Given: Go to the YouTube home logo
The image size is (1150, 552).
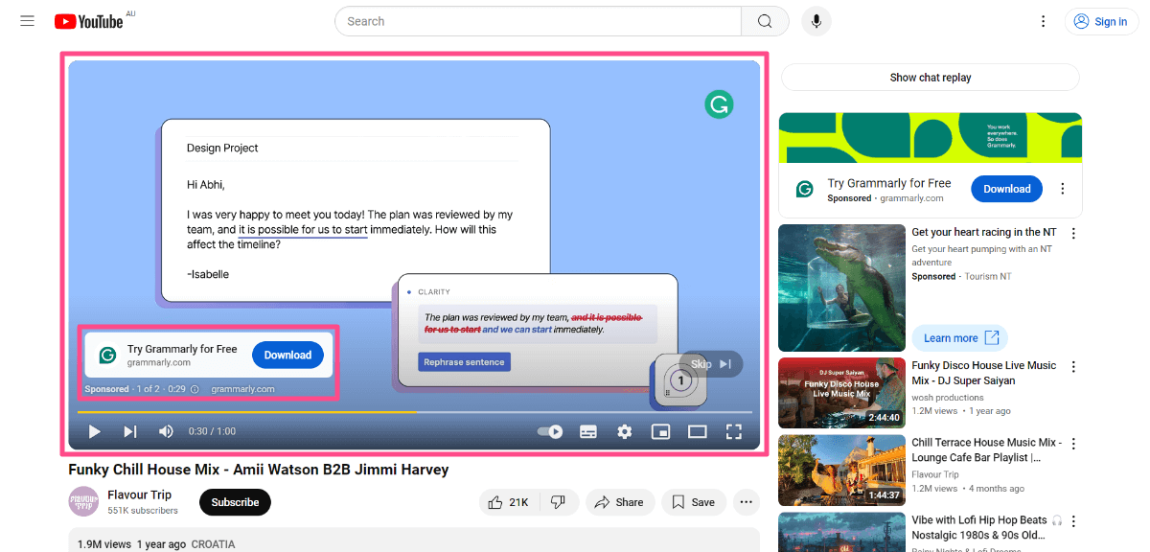Looking at the screenshot, I should click(x=88, y=21).
